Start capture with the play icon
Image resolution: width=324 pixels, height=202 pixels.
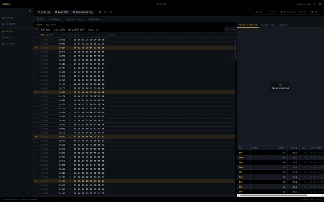pyautogui.click(x=100, y=12)
